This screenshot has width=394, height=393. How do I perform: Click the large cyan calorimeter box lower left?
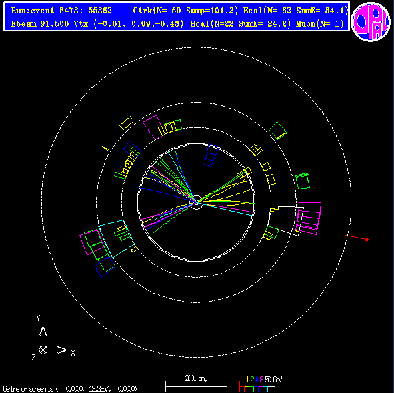point(117,239)
